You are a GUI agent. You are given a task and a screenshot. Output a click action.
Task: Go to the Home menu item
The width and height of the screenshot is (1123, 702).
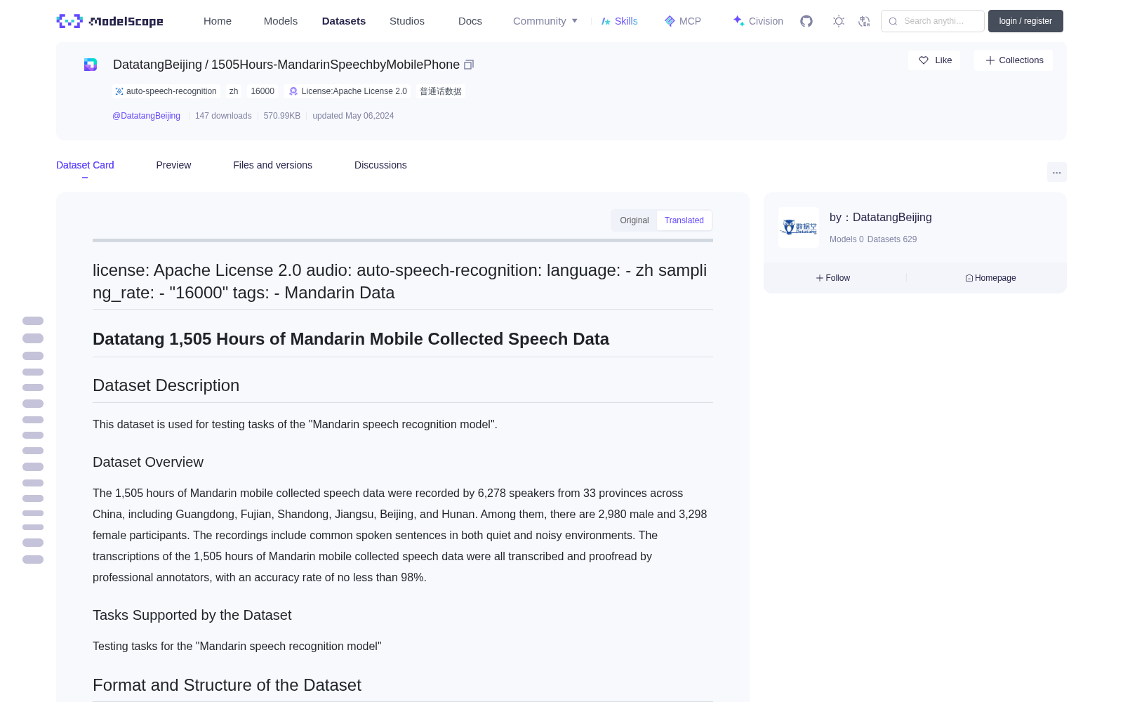[218, 21]
